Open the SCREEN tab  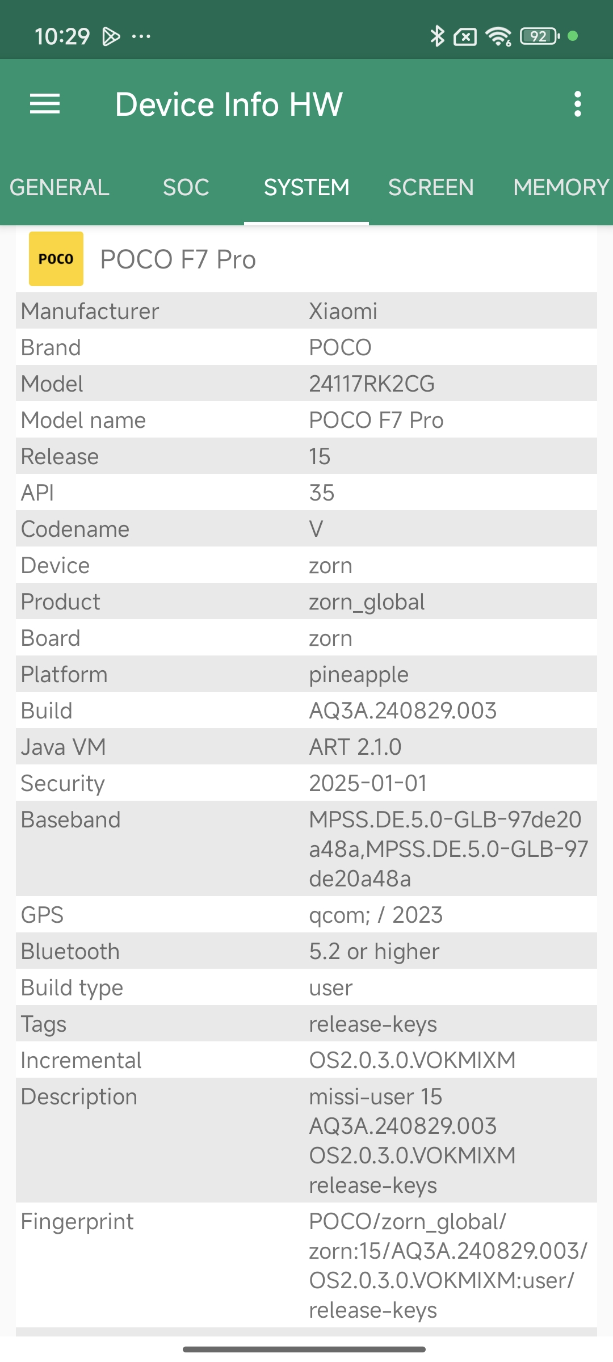[431, 187]
